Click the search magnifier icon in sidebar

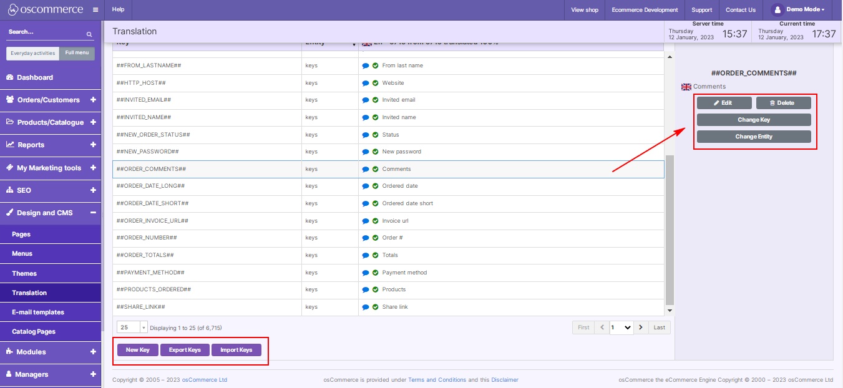(89, 34)
